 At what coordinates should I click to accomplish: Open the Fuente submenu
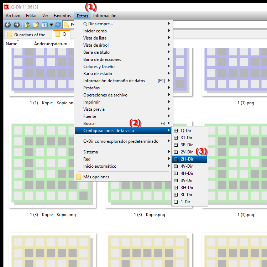[x=123, y=116]
